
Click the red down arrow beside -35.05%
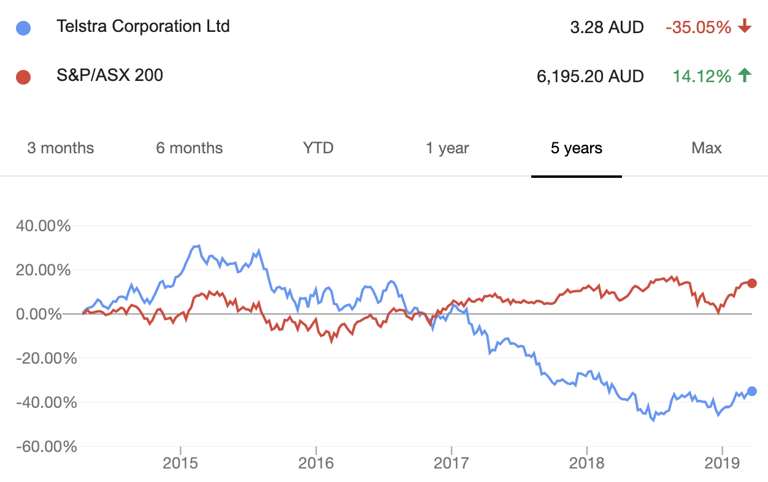[x=745, y=27]
